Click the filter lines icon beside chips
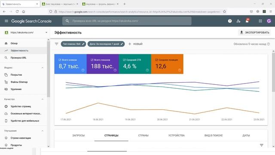This screenshot has width=275, height=155. point(56,44)
